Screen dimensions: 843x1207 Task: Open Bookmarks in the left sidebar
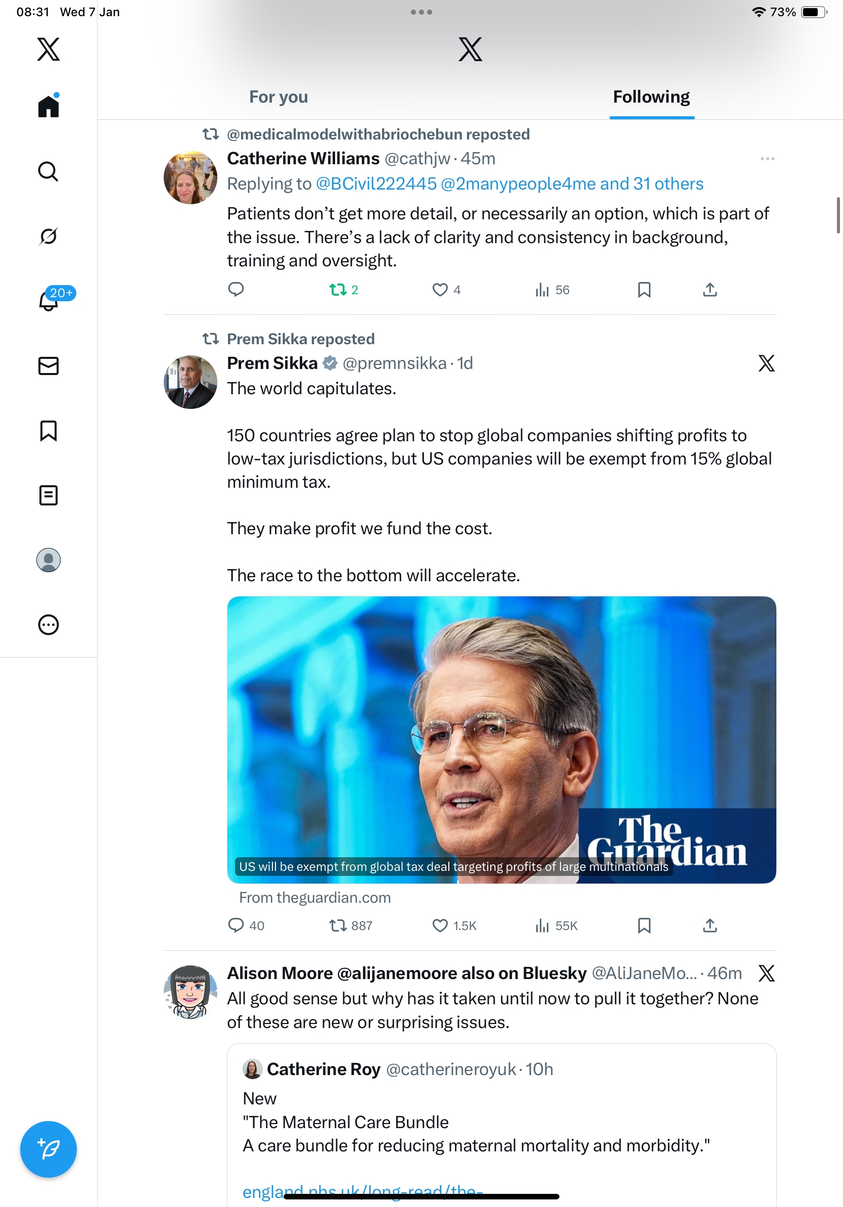(48, 431)
